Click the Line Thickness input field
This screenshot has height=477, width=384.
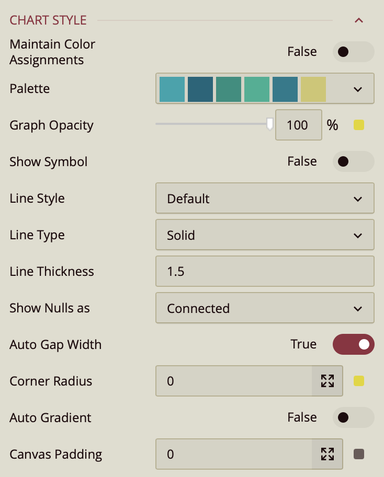point(265,272)
